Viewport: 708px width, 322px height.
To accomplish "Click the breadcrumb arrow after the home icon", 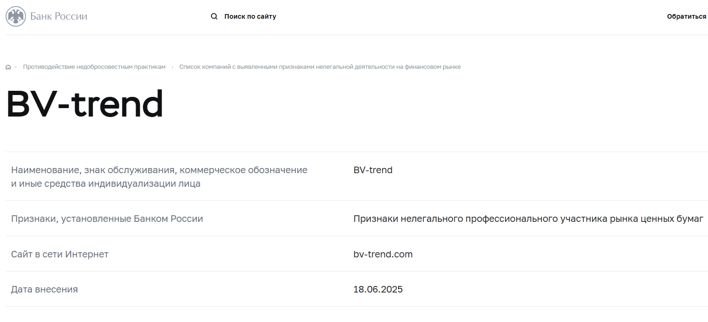I will pos(16,67).
